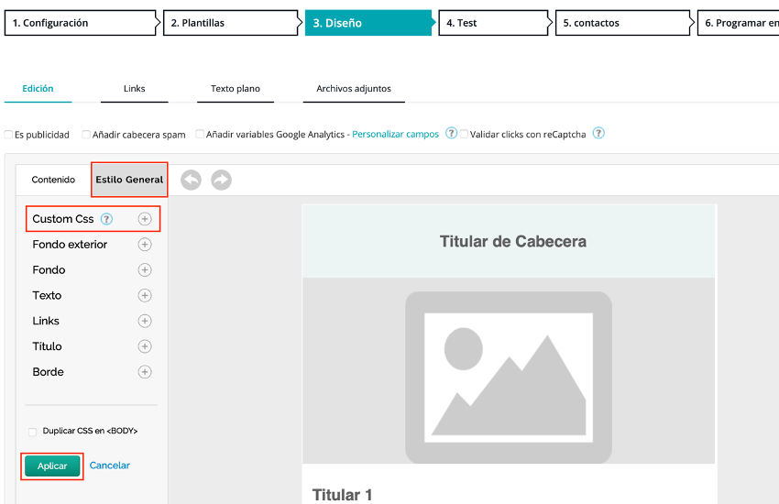Check Duplicar CSS en BODY option
Screen dimensions: 779x504
tap(33, 432)
